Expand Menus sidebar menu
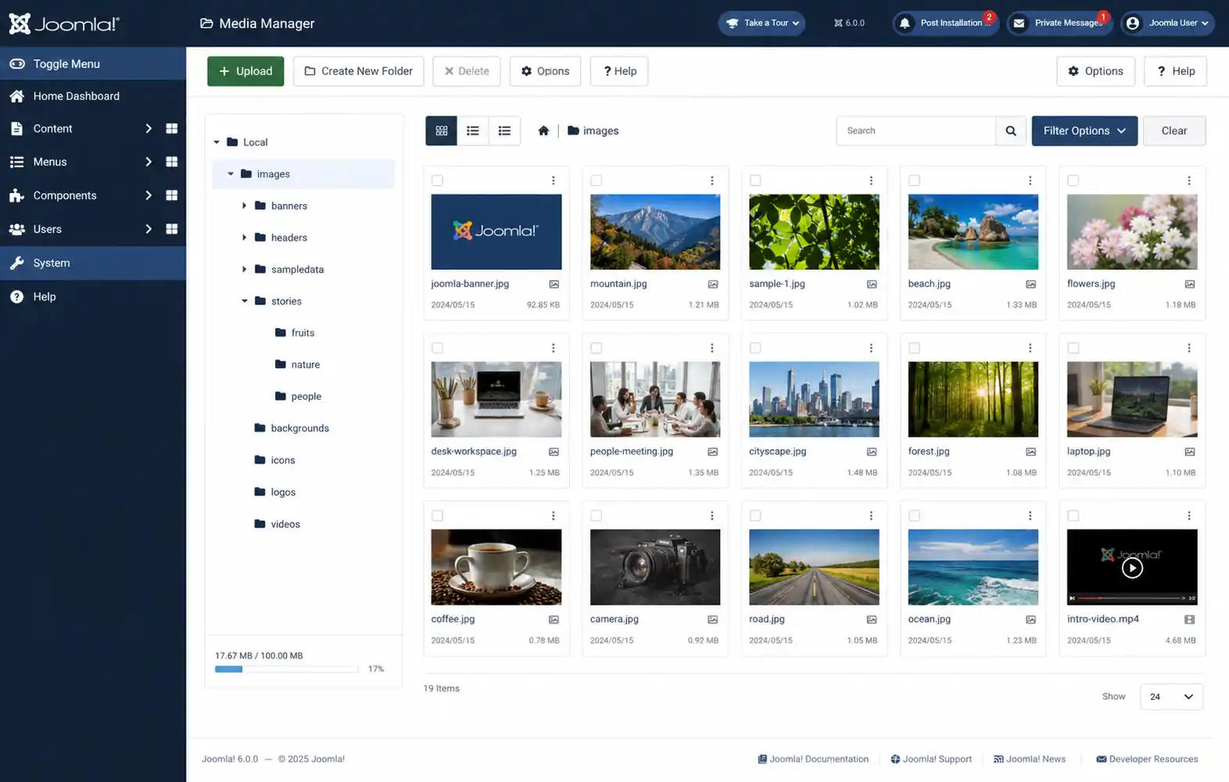The height and width of the screenshot is (782, 1229). coord(148,162)
